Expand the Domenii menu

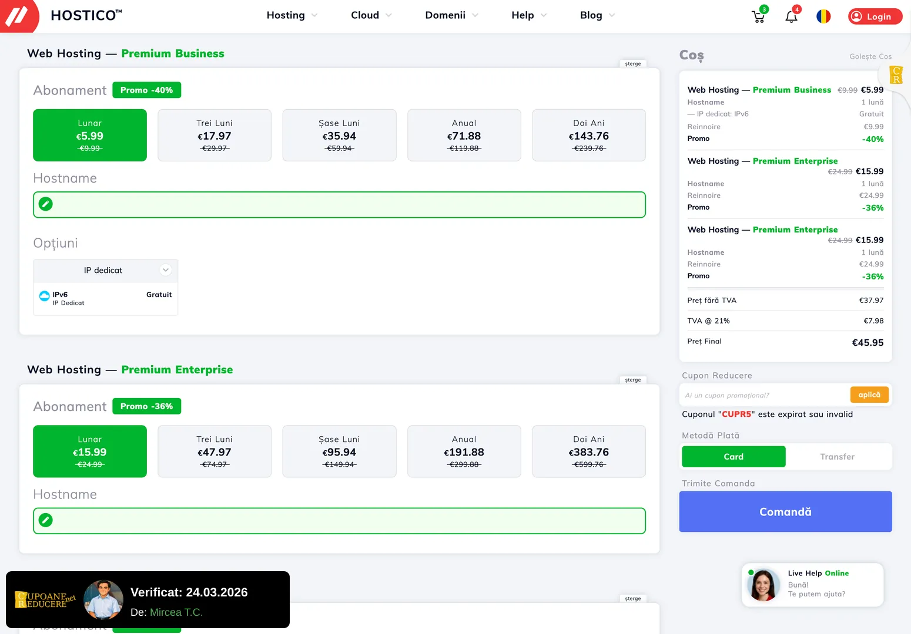pos(451,15)
